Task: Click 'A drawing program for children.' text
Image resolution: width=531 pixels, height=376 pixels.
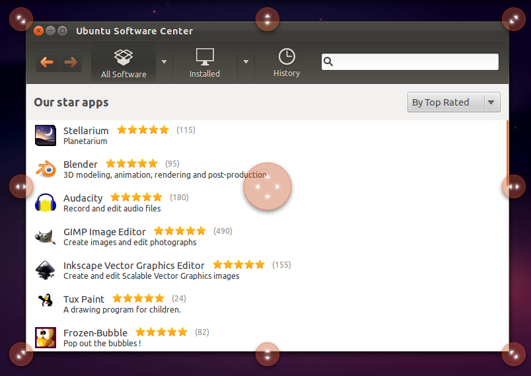Action: 122,310
